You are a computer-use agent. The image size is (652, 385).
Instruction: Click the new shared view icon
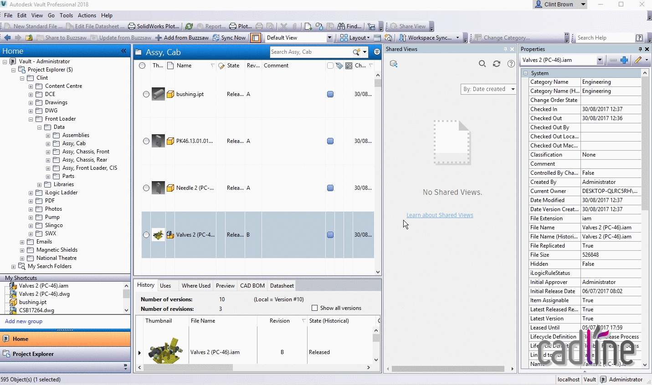[x=394, y=64]
